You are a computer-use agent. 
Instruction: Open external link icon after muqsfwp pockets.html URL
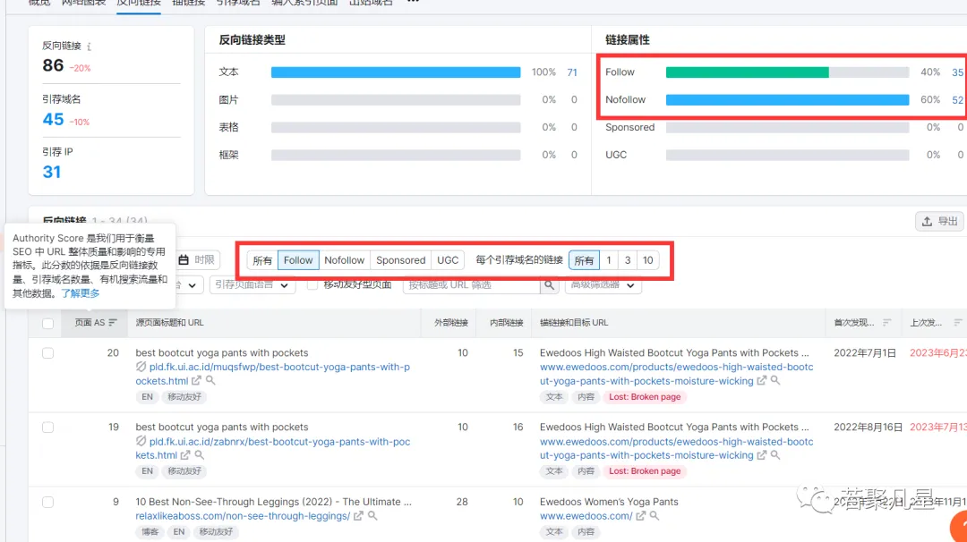[196, 381]
